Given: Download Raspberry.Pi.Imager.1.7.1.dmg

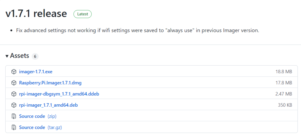Looking at the screenshot, I should coord(50,83).
